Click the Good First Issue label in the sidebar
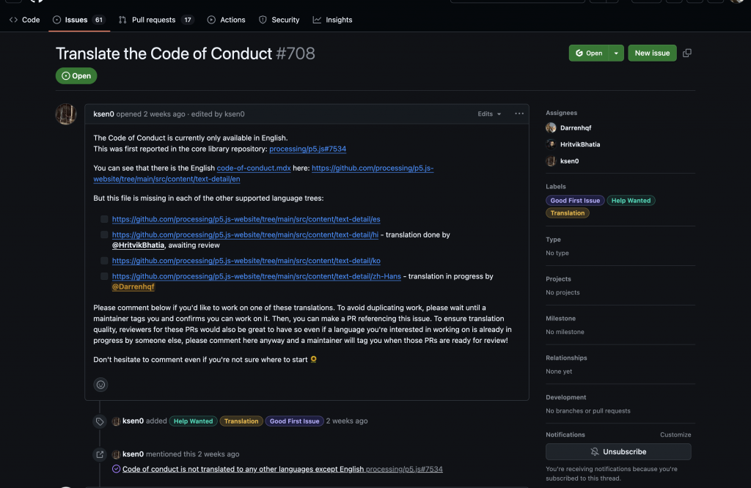751x488 pixels. pyautogui.click(x=575, y=201)
